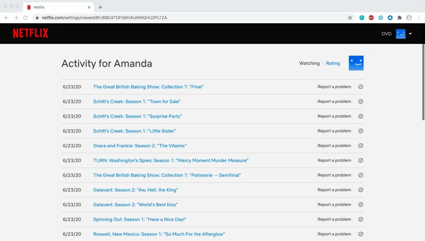Image resolution: width=425 pixels, height=241 pixels.
Task: Switch to the Rating tab
Action: tap(333, 63)
